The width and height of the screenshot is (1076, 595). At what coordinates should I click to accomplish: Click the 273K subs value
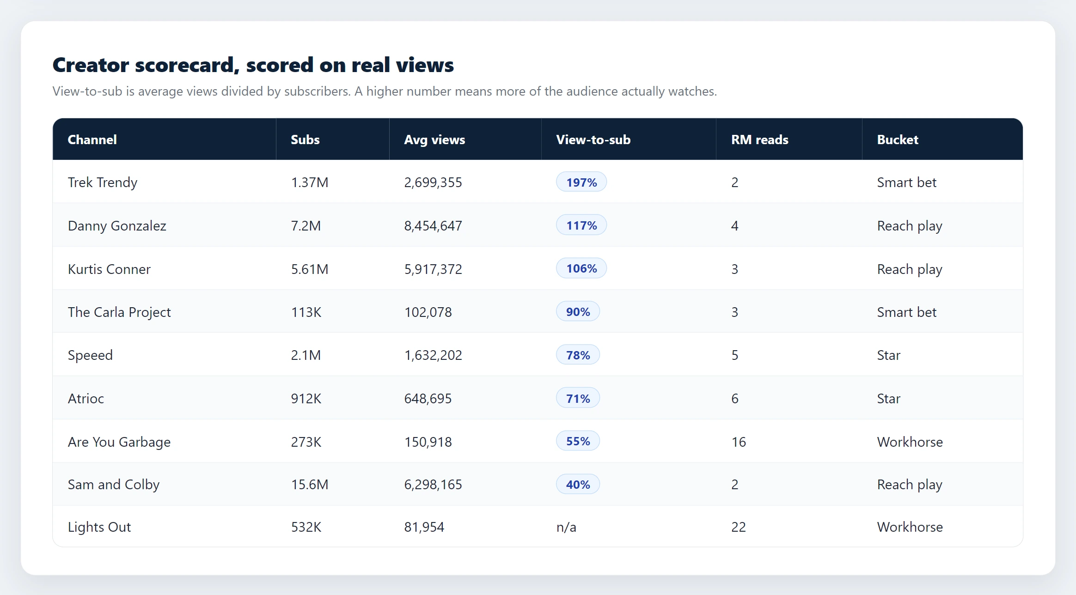point(306,442)
